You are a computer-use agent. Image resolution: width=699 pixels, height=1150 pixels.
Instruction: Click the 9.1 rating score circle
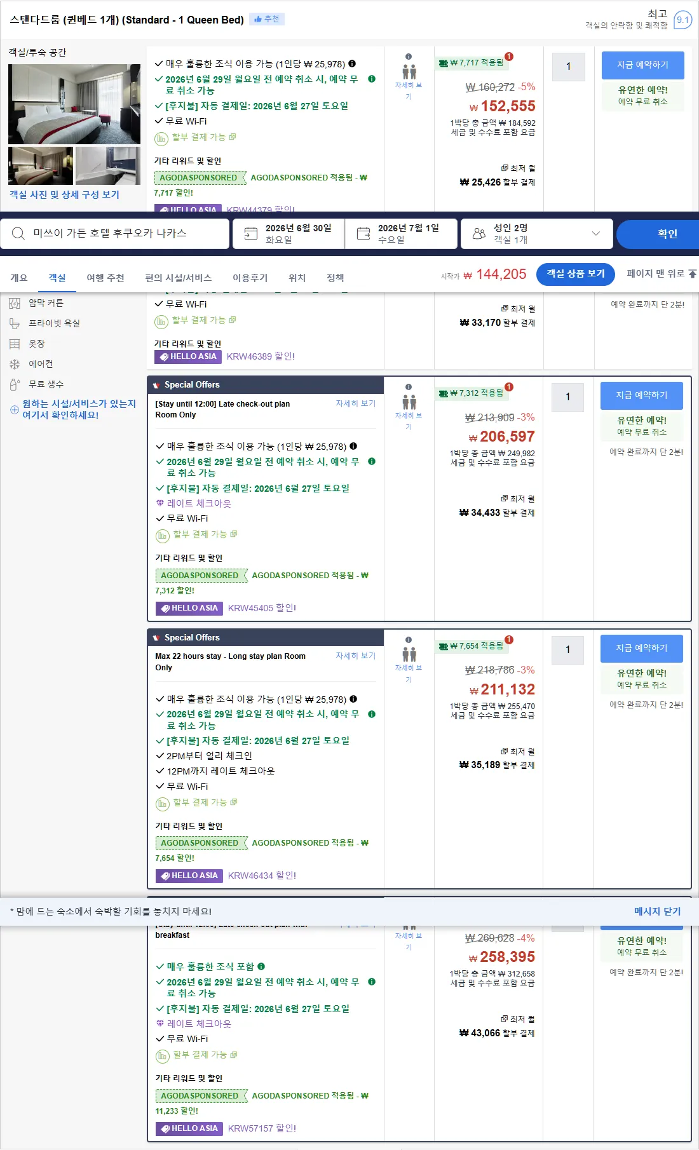coord(682,20)
